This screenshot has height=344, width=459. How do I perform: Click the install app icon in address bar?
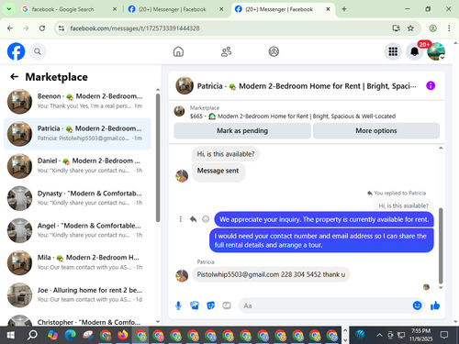click(396, 28)
